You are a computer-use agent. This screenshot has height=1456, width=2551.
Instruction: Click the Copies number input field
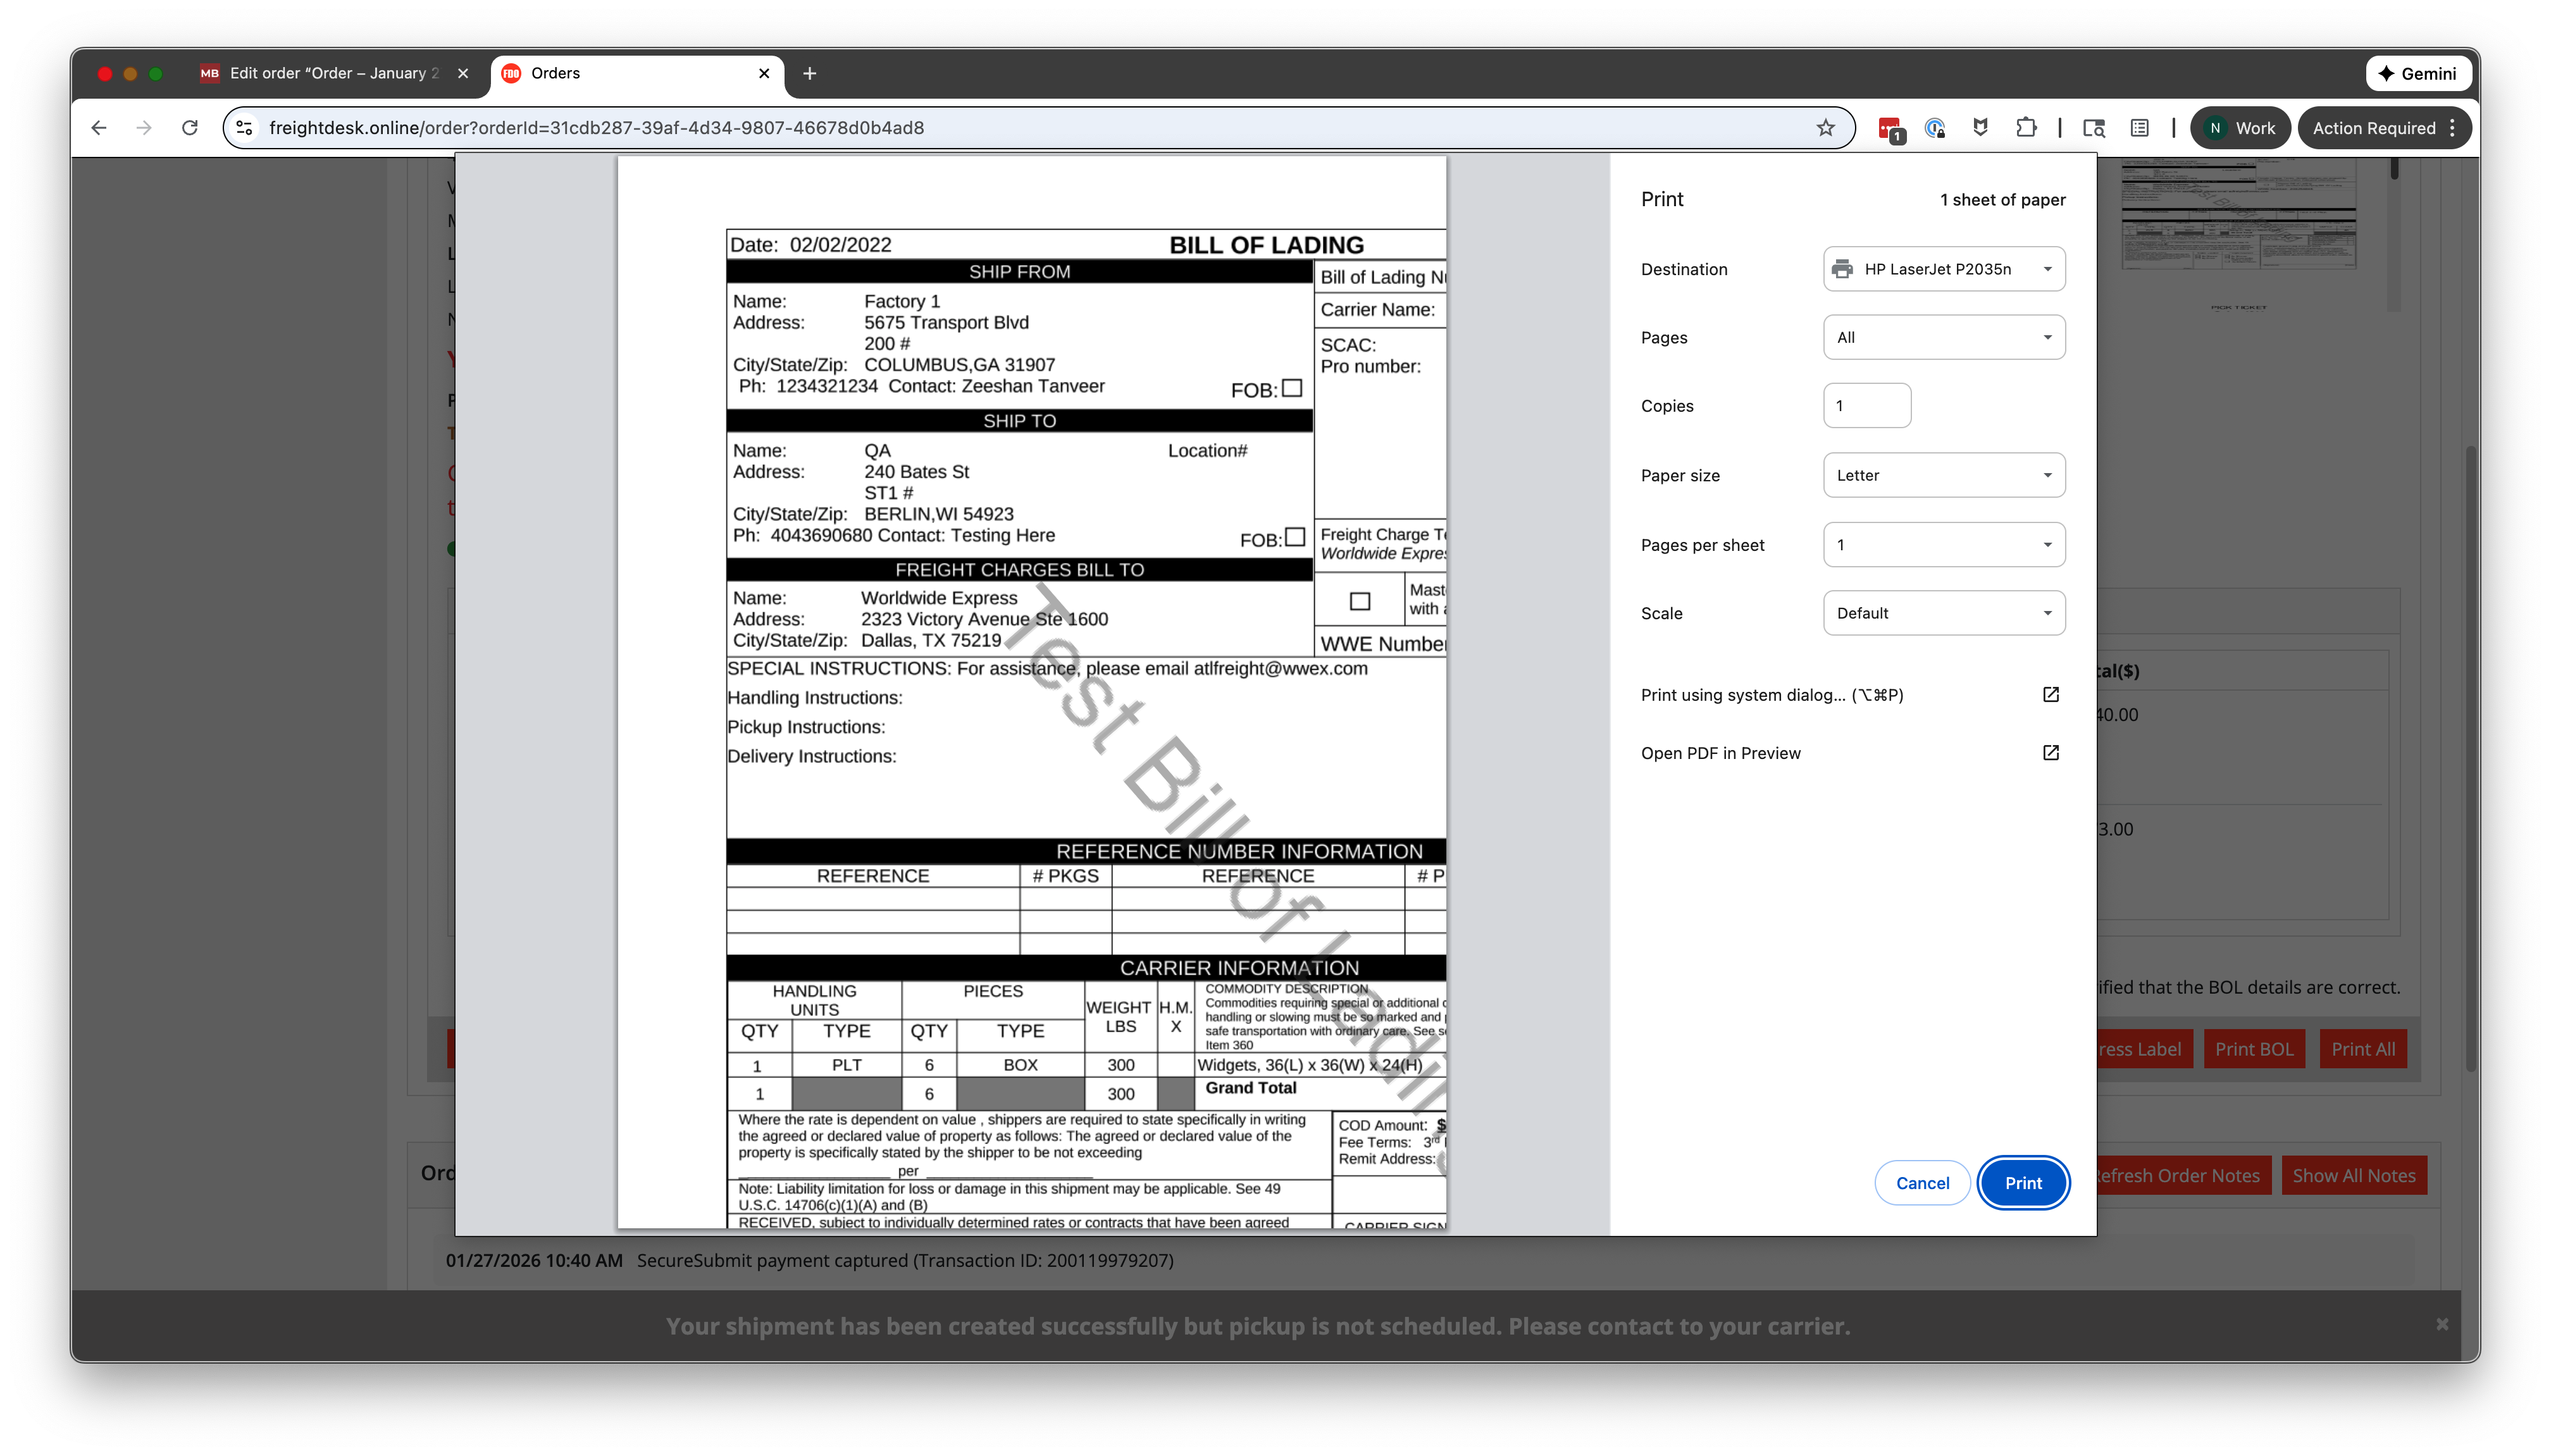pyautogui.click(x=1866, y=406)
